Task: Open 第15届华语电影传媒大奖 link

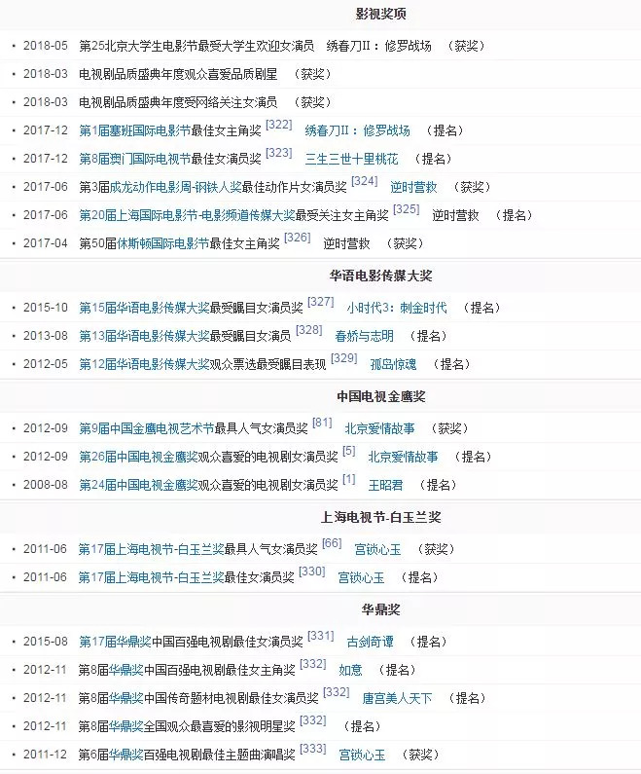Action: click(144, 308)
